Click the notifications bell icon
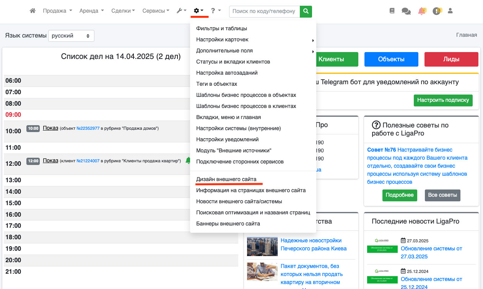Screen dimensions: 483x289 (x=422, y=11)
